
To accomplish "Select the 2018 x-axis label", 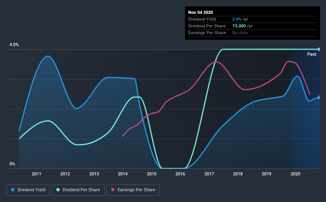I will 238,174.
